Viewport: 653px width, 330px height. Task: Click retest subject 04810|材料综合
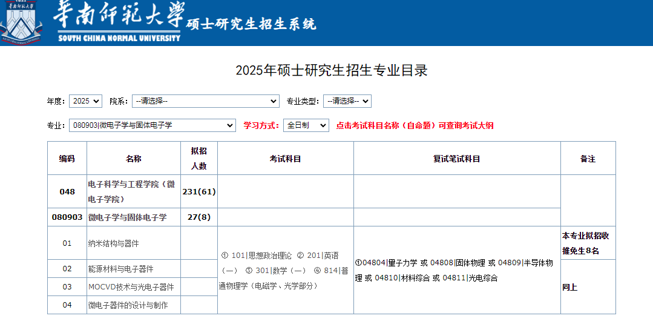tap(402, 278)
